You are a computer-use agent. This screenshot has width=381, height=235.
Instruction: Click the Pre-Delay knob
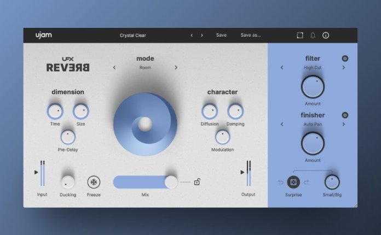[x=68, y=137]
